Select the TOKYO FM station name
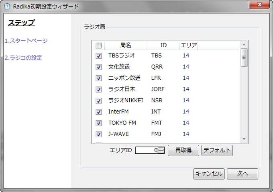The image size is (273, 192). tap(122, 123)
